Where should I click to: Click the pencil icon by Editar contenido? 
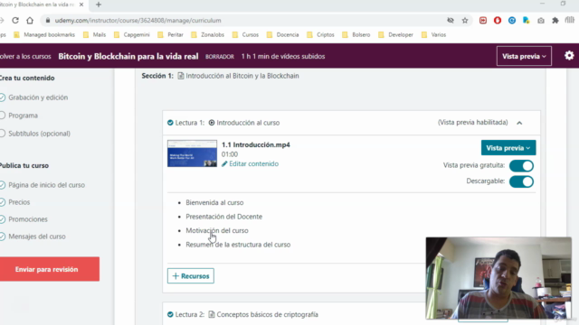(224, 163)
